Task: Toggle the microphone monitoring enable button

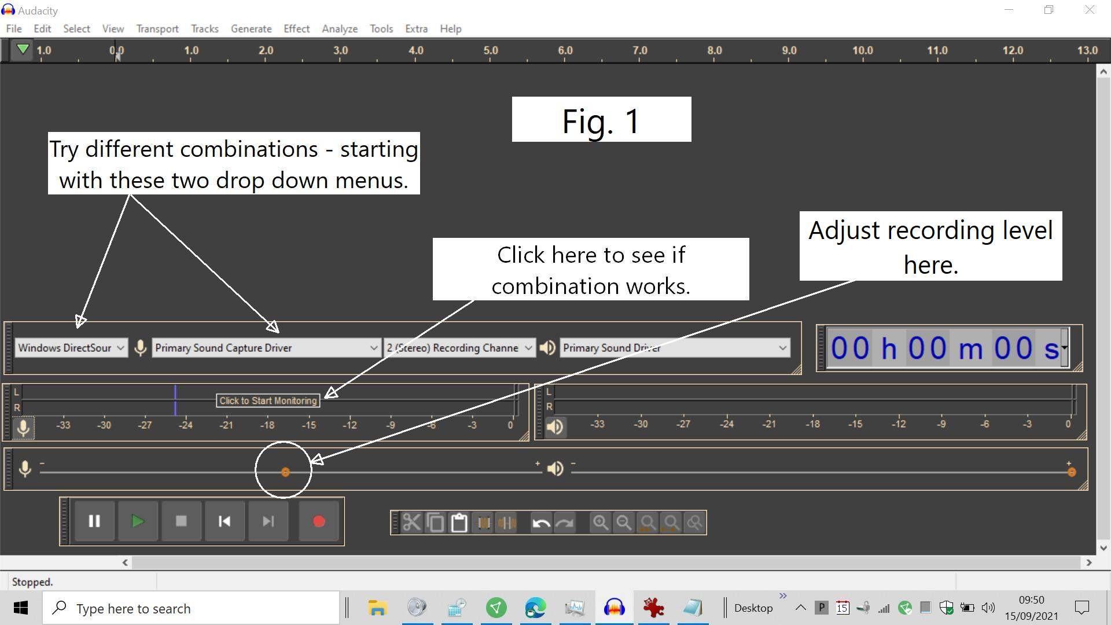Action: point(24,427)
